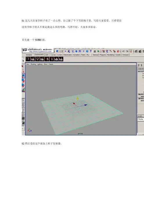Enable snap to view planes
The image size is (144, 204).
(x=114, y=51)
